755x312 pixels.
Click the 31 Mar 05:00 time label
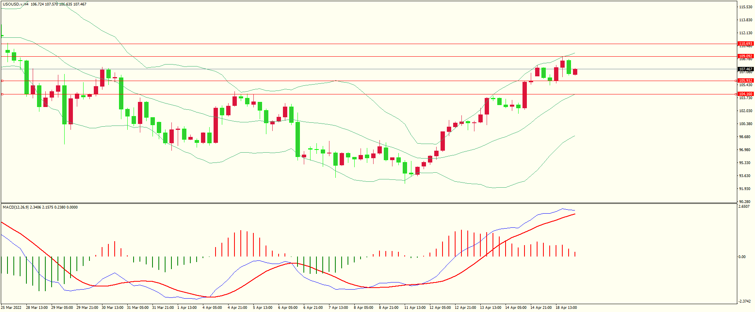pos(138,308)
